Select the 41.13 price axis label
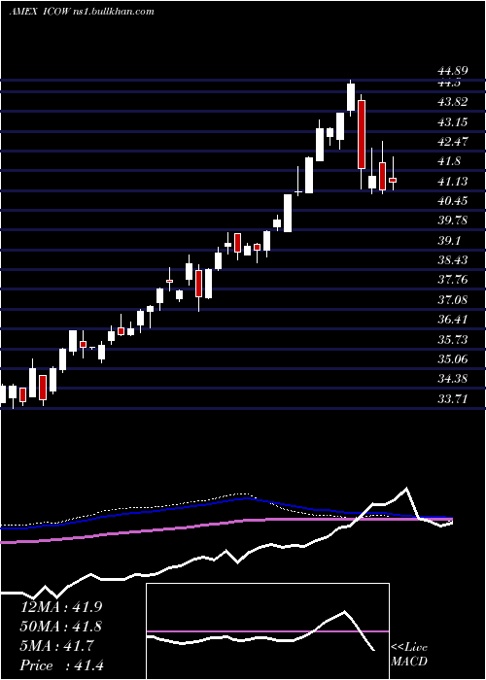Screen dimensions: 486x680 pos(452,182)
